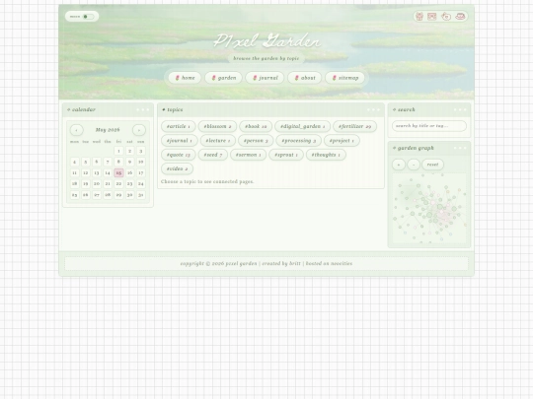
Task: Toggle the moon mode switch
Action: tap(89, 17)
